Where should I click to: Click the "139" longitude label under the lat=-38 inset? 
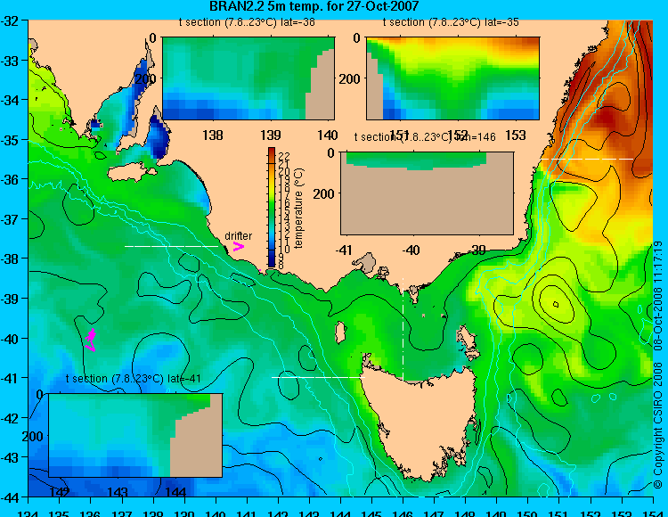(271, 135)
